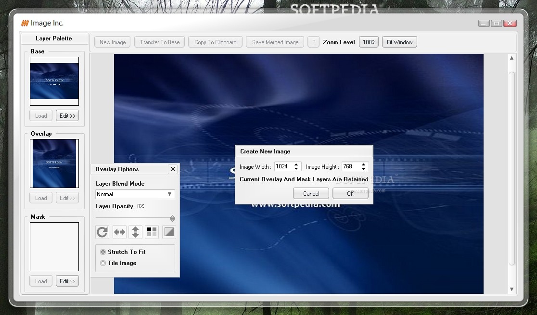The width and height of the screenshot is (537, 315).
Task: Open the Layer Blend Mode dropdown
Action: [135, 194]
